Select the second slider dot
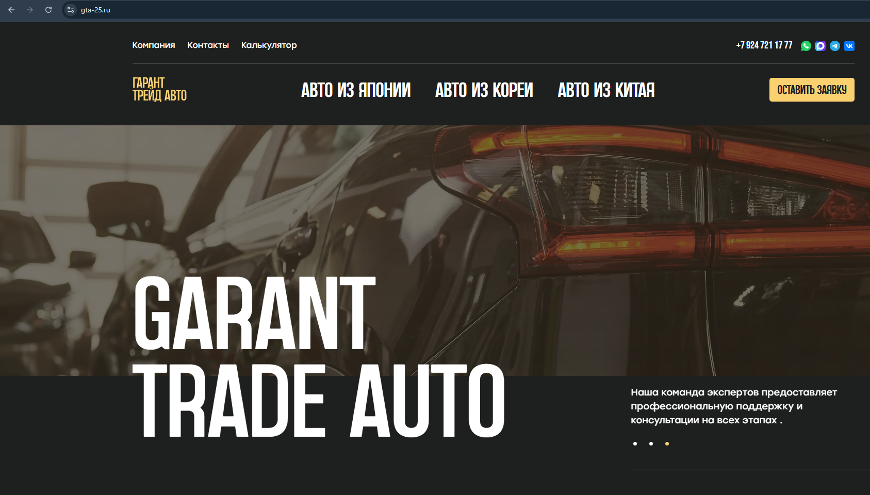 651,443
